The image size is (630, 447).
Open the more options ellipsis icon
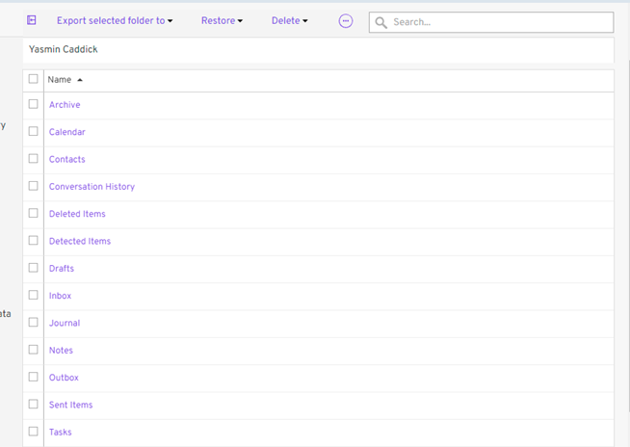click(346, 21)
